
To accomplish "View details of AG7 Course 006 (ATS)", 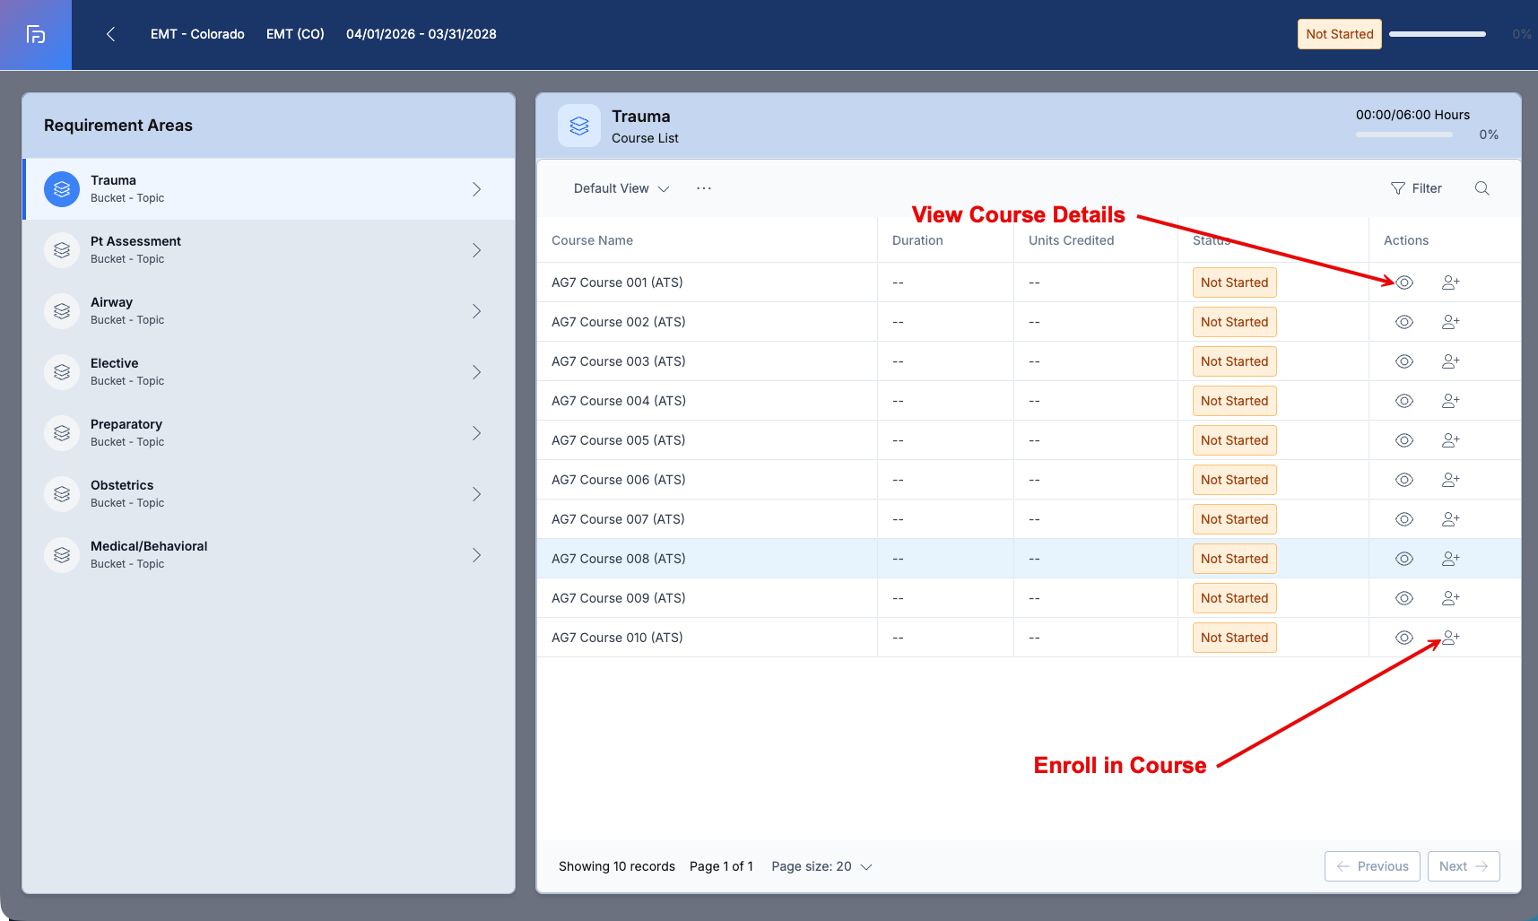I will [x=1404, y=480].
